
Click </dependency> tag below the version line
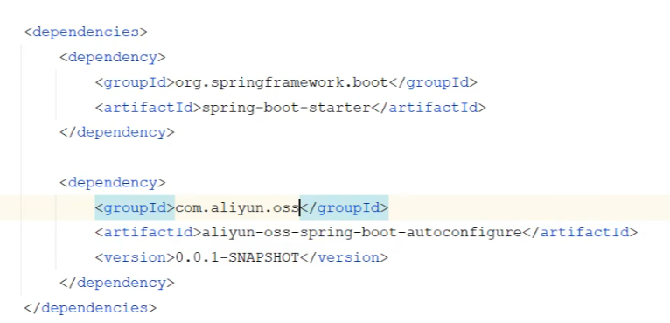117,284
